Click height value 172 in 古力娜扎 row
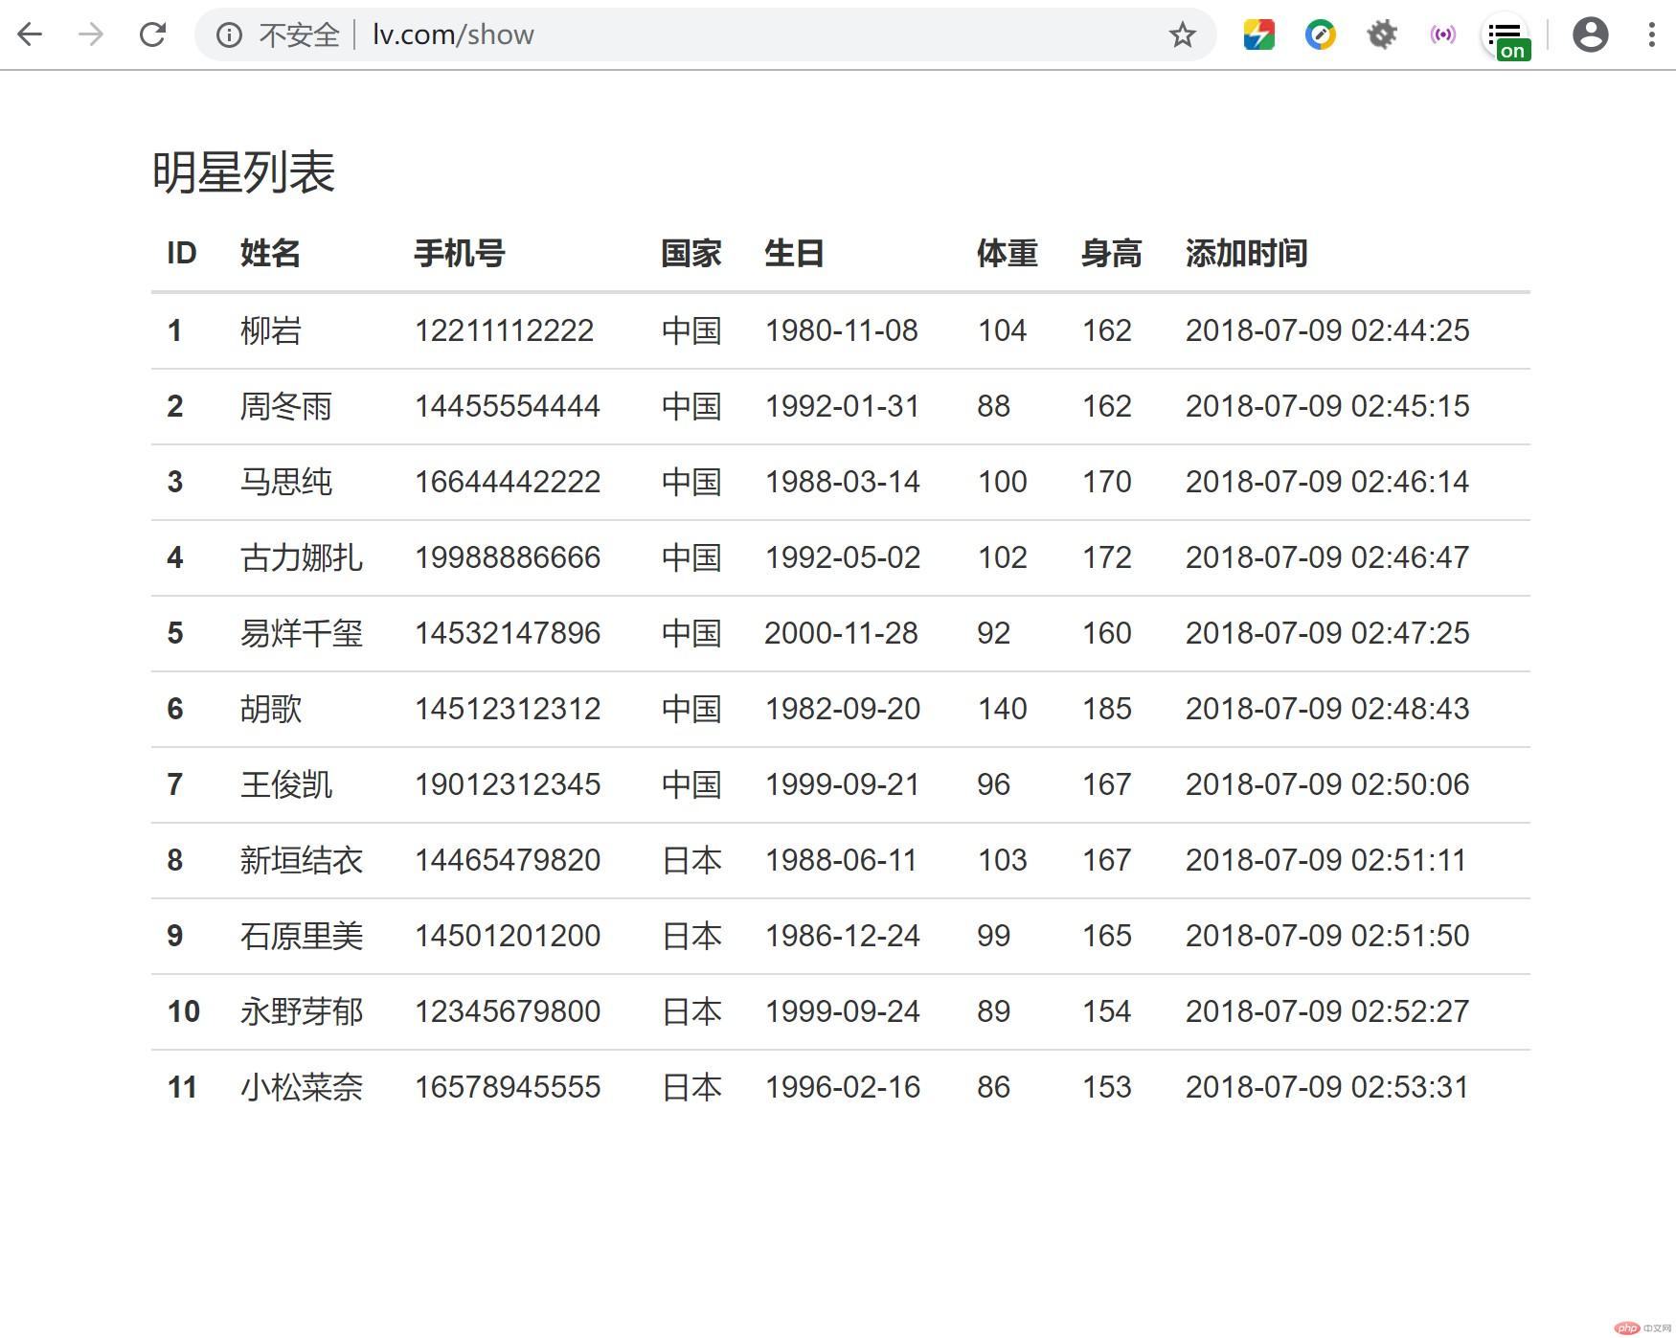 click(1106, 557)
